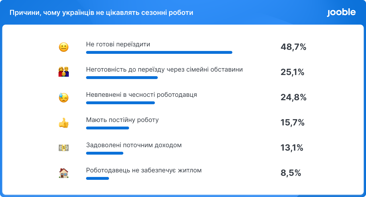Click the house emoji icon
Image resolution: width=366 pixels, height=197 pixels.
[64, 173]
